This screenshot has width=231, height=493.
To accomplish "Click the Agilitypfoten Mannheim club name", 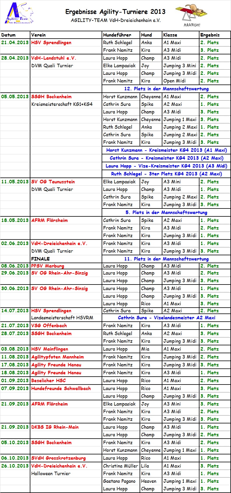I will (x=58, y=357).
